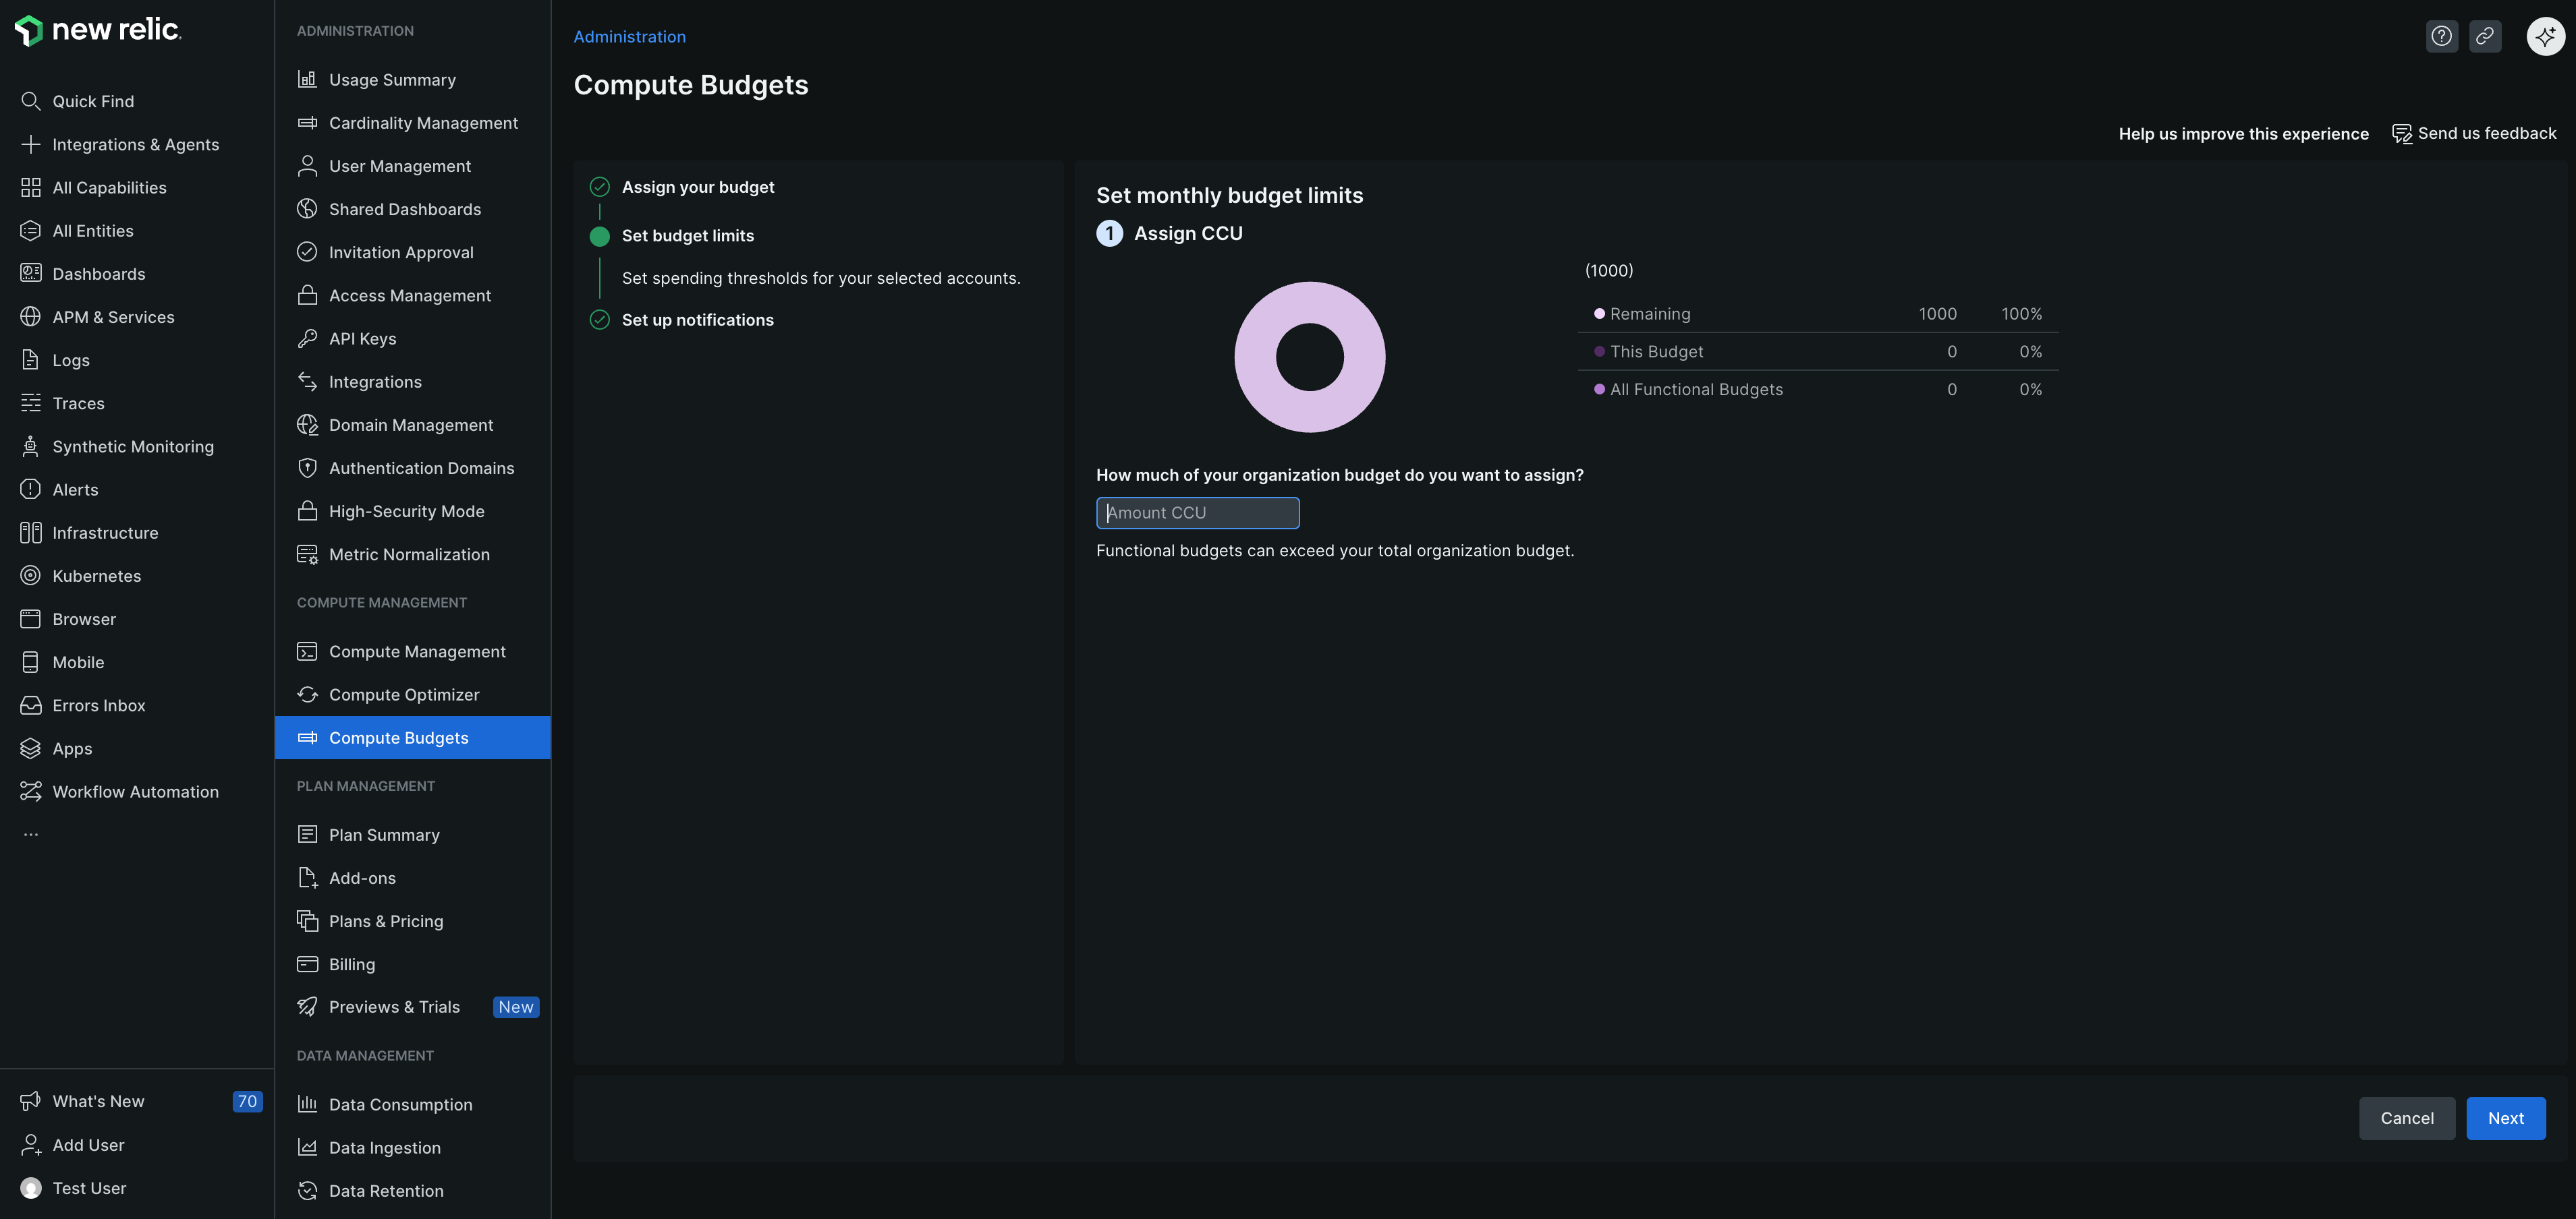Viewport: 2576px width, 1219px height.
Task: Open Quick Find search
Action: click(92, 100)
